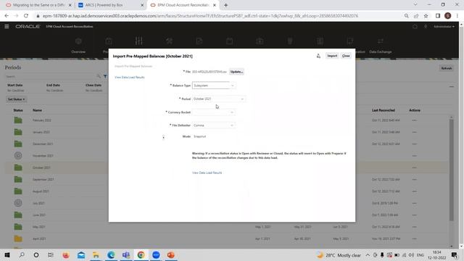Open the File Delimiter dropdown showing Comma
The height and width of the screenshot is (261, 464).
pyautogui.click(x=214, y=125)
